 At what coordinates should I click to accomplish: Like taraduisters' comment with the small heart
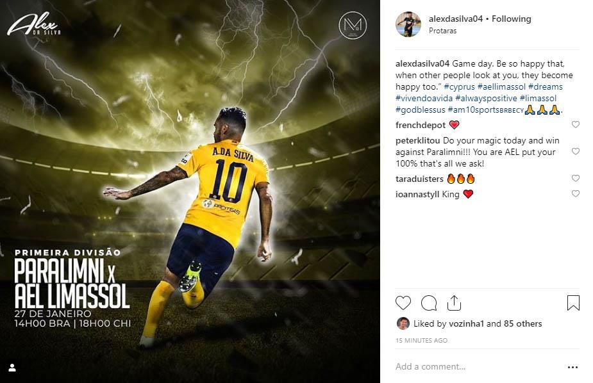pyautogui.click(x=575, y=178)
